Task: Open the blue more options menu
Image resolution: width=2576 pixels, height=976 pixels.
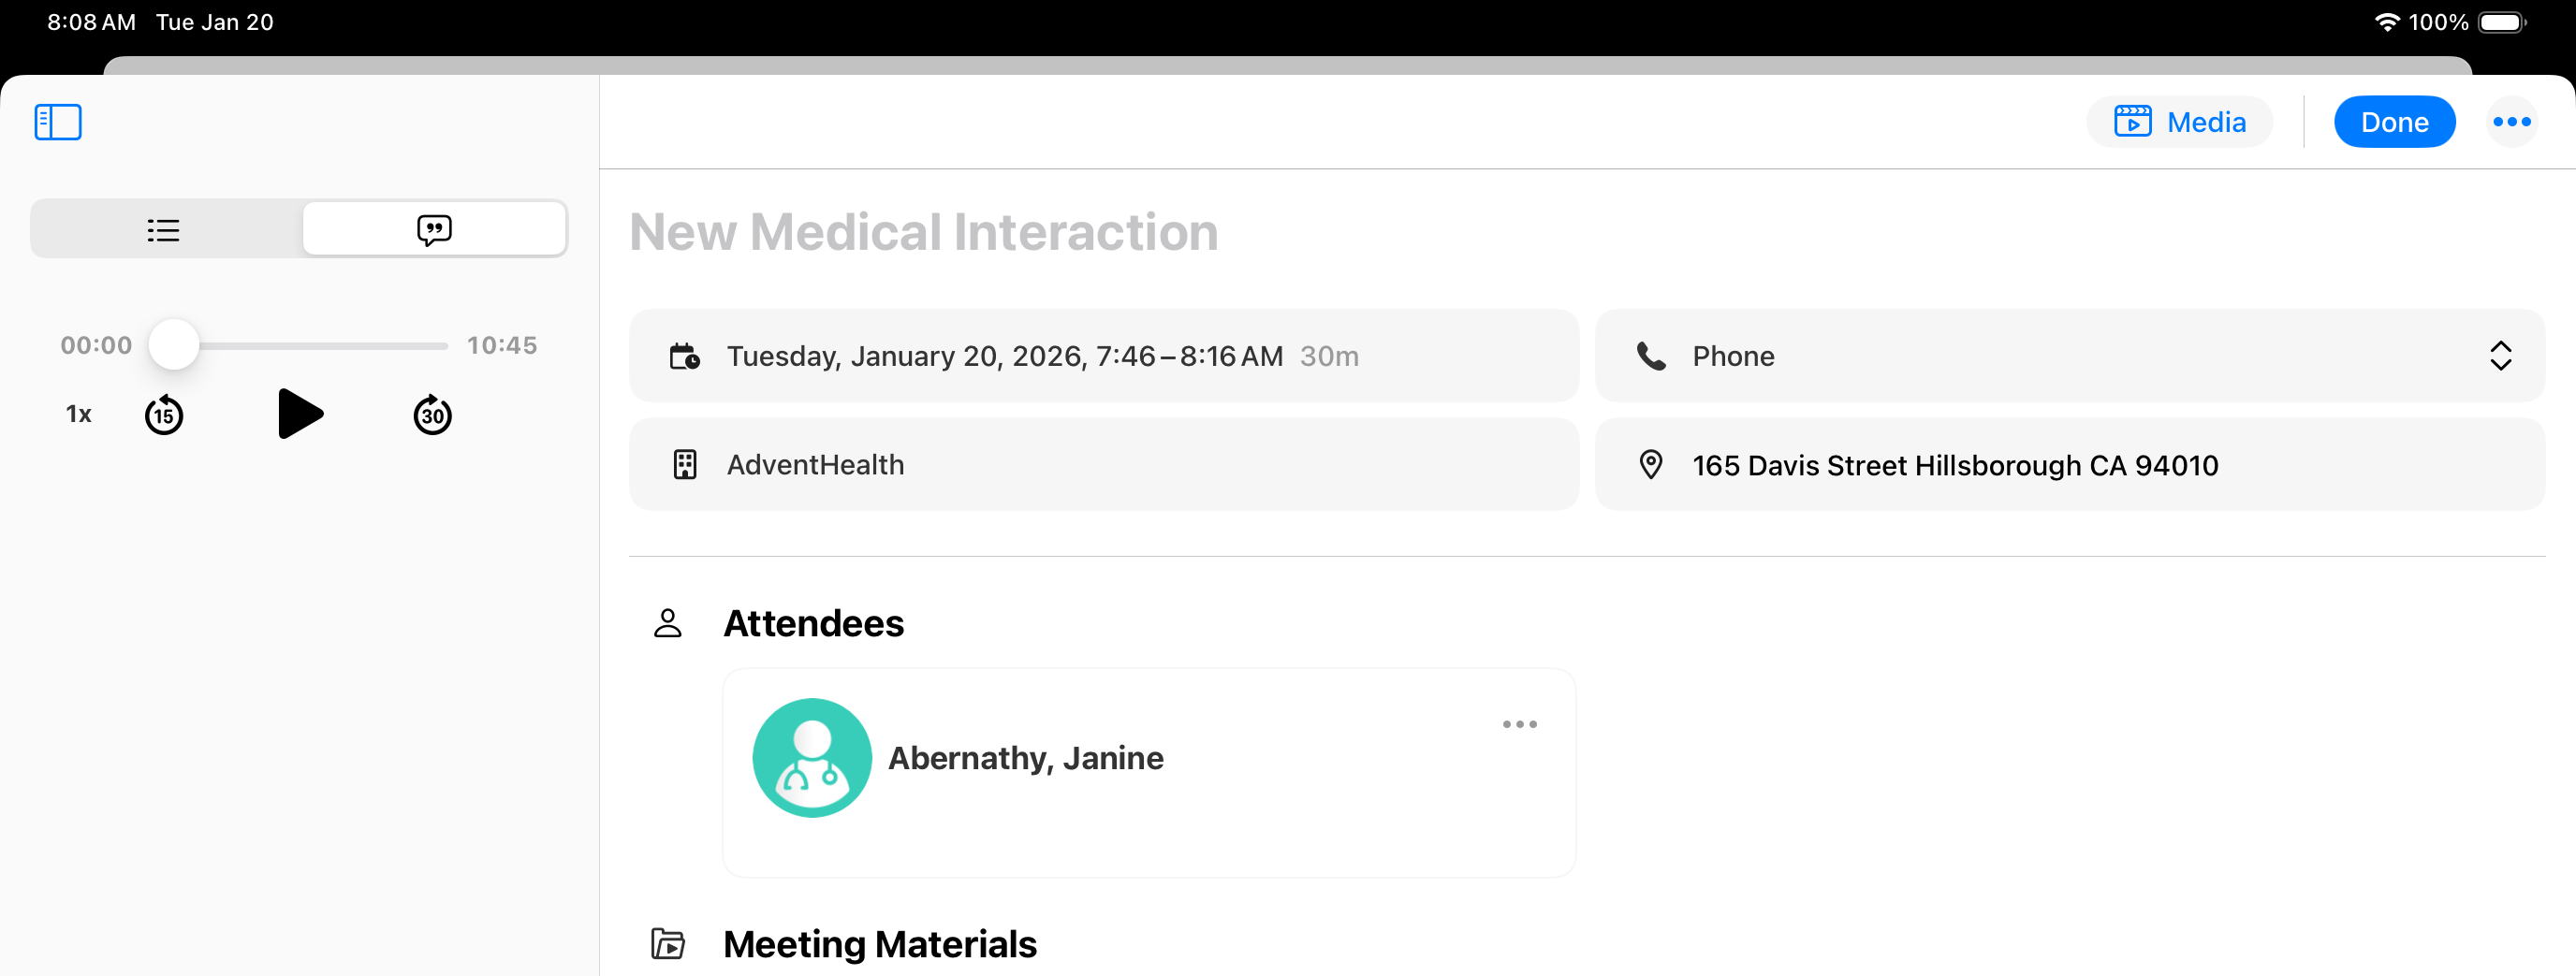Action: point(2511,122)
